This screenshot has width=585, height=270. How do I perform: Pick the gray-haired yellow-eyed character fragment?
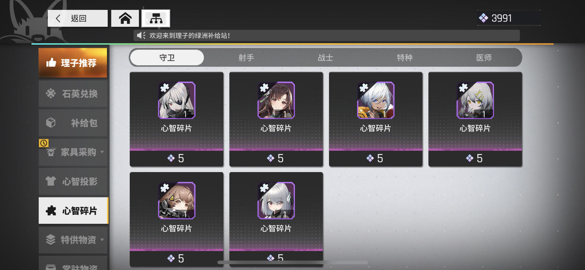(x=475, y=119)
